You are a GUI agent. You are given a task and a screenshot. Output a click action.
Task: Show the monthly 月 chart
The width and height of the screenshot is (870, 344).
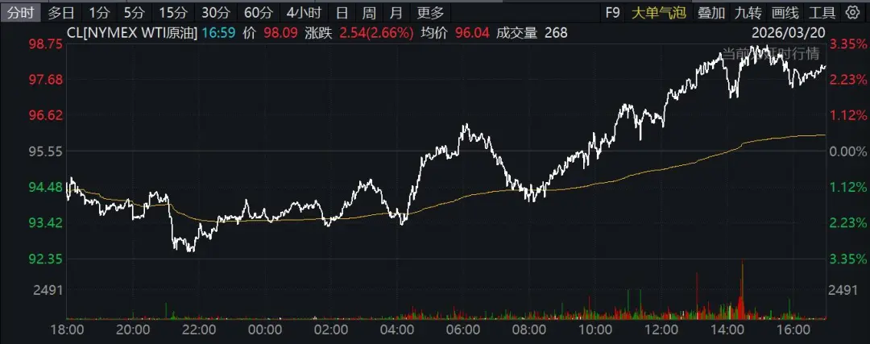(x=396, y=12)
